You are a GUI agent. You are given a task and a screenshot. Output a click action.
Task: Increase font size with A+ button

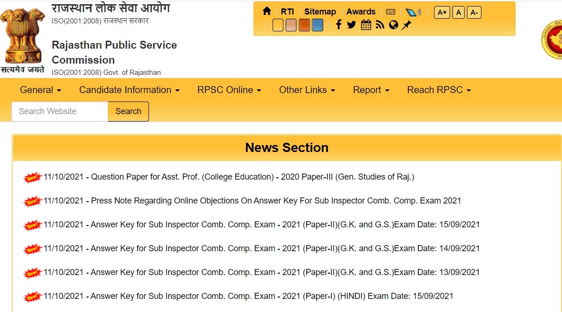click(442, 13)
